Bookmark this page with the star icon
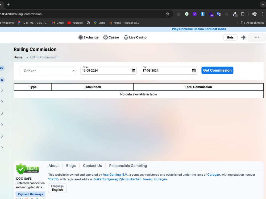The height and width of the screenshot is (199, 266). pos(168,14)
